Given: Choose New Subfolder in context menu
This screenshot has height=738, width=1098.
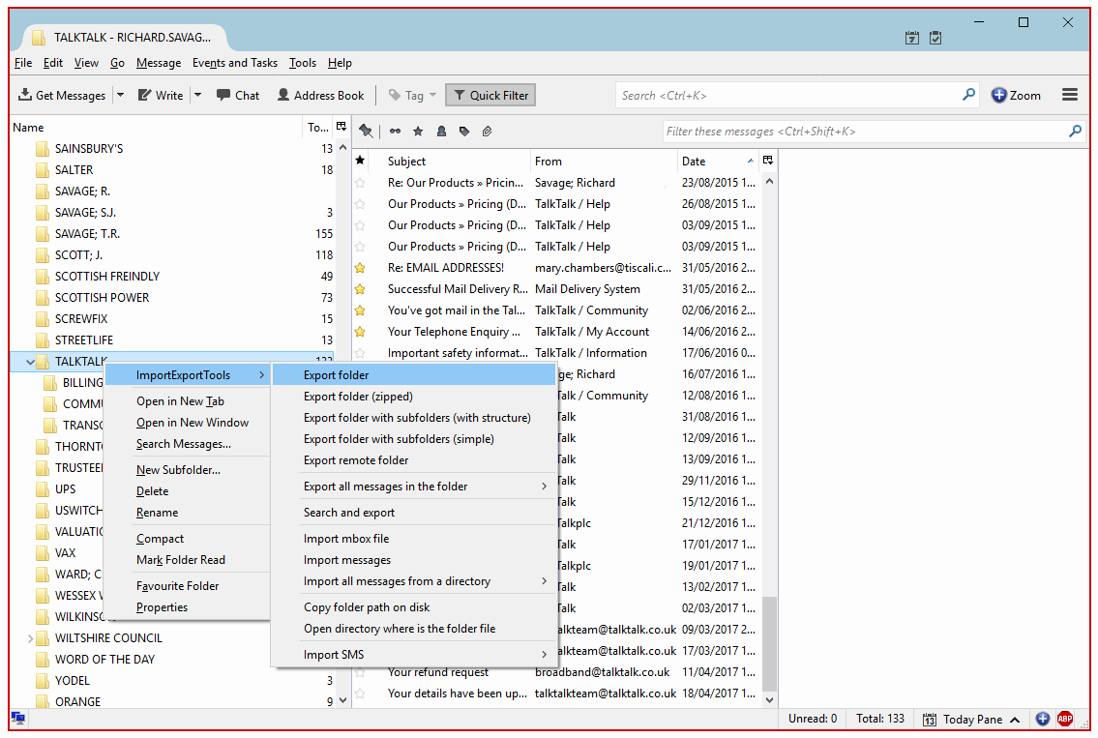Looking at the screenshot, I should (x=178, y=470).
